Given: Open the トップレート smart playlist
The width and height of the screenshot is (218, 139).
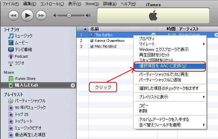Looking at the screenshot, I should [x=21, y=121].
